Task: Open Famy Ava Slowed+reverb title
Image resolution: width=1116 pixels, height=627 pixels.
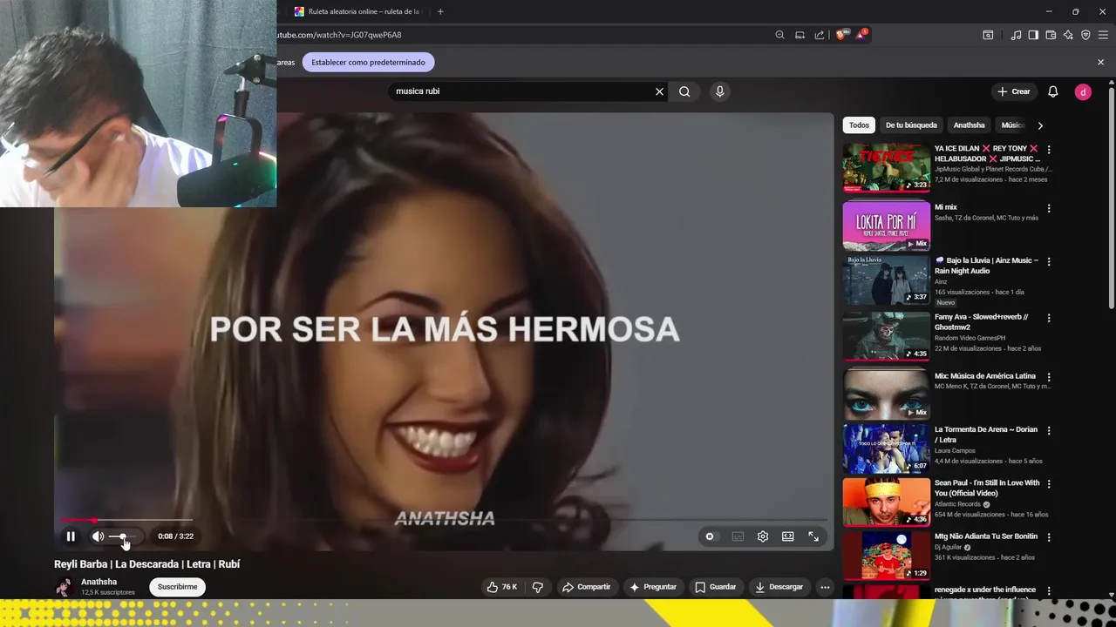Action: [982, 322]
